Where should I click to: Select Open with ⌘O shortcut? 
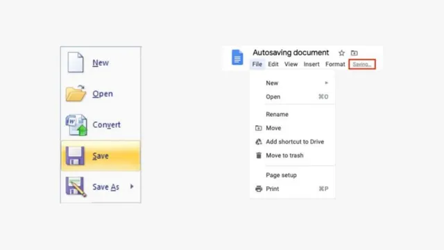pos(297,97)
